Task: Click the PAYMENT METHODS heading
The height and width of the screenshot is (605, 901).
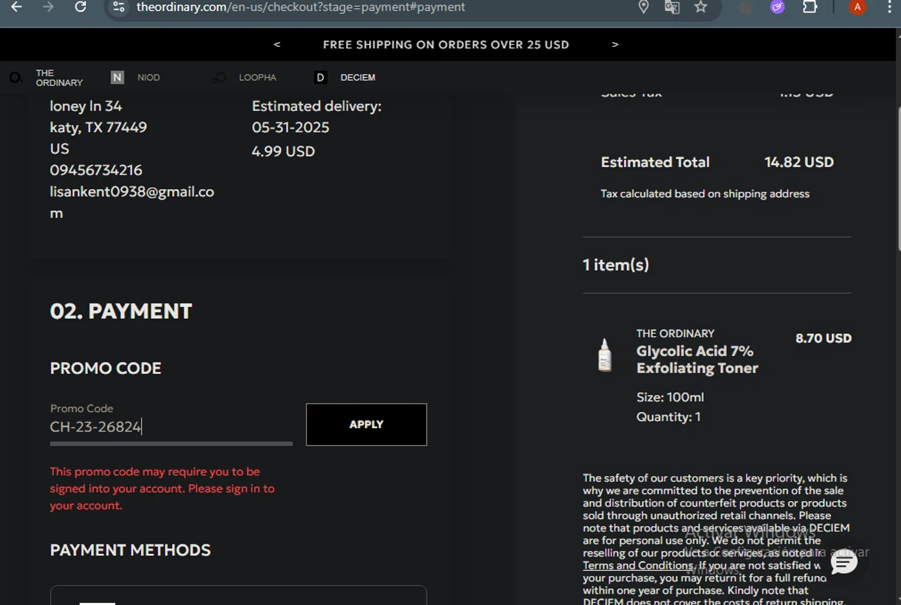Action: point(130,550)
